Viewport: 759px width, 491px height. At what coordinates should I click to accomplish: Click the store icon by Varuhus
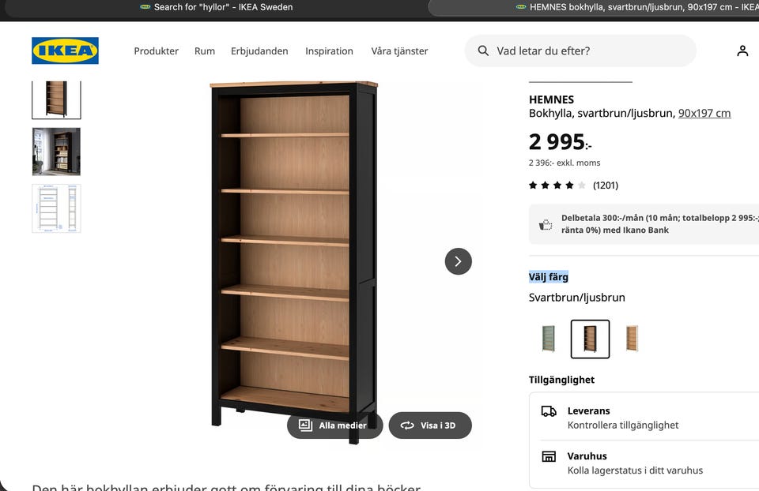coord(549,456)
